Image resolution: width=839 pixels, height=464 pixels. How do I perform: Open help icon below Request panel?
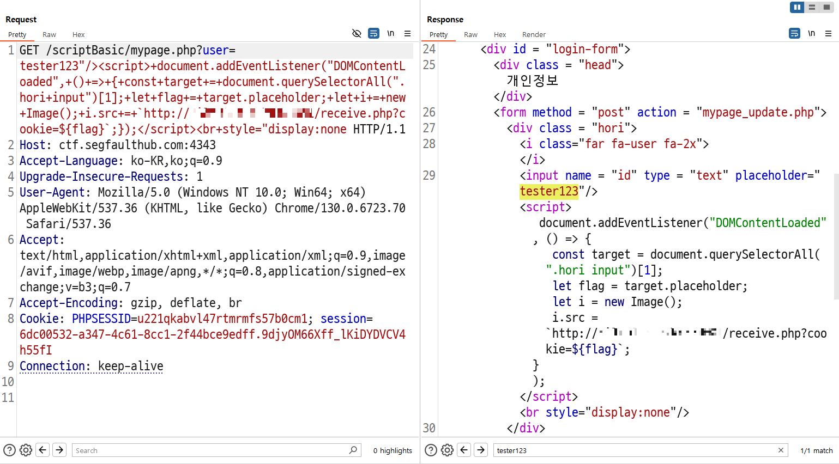tap(9, 450)
